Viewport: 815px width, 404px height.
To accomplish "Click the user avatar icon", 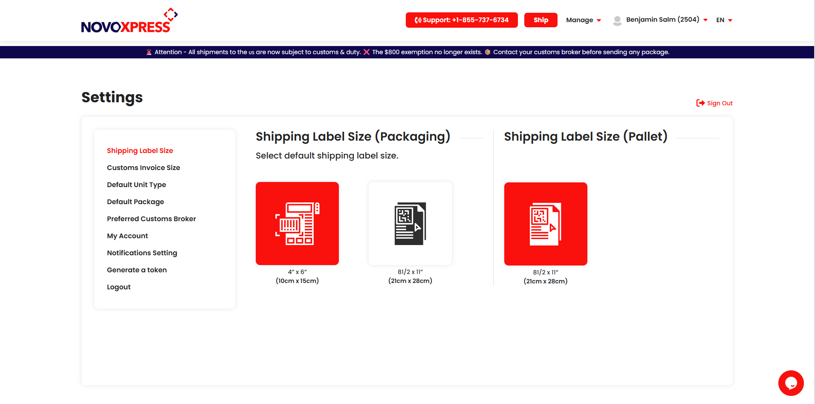I will pyautogui.click(x=617, y=20).
